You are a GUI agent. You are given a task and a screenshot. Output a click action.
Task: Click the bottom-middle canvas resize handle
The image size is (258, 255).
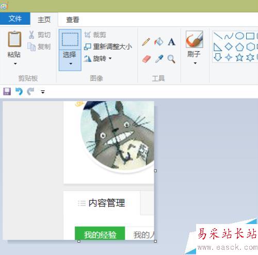tap(79, 241)
